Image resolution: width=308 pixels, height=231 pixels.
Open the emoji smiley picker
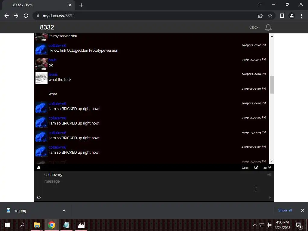39,197
